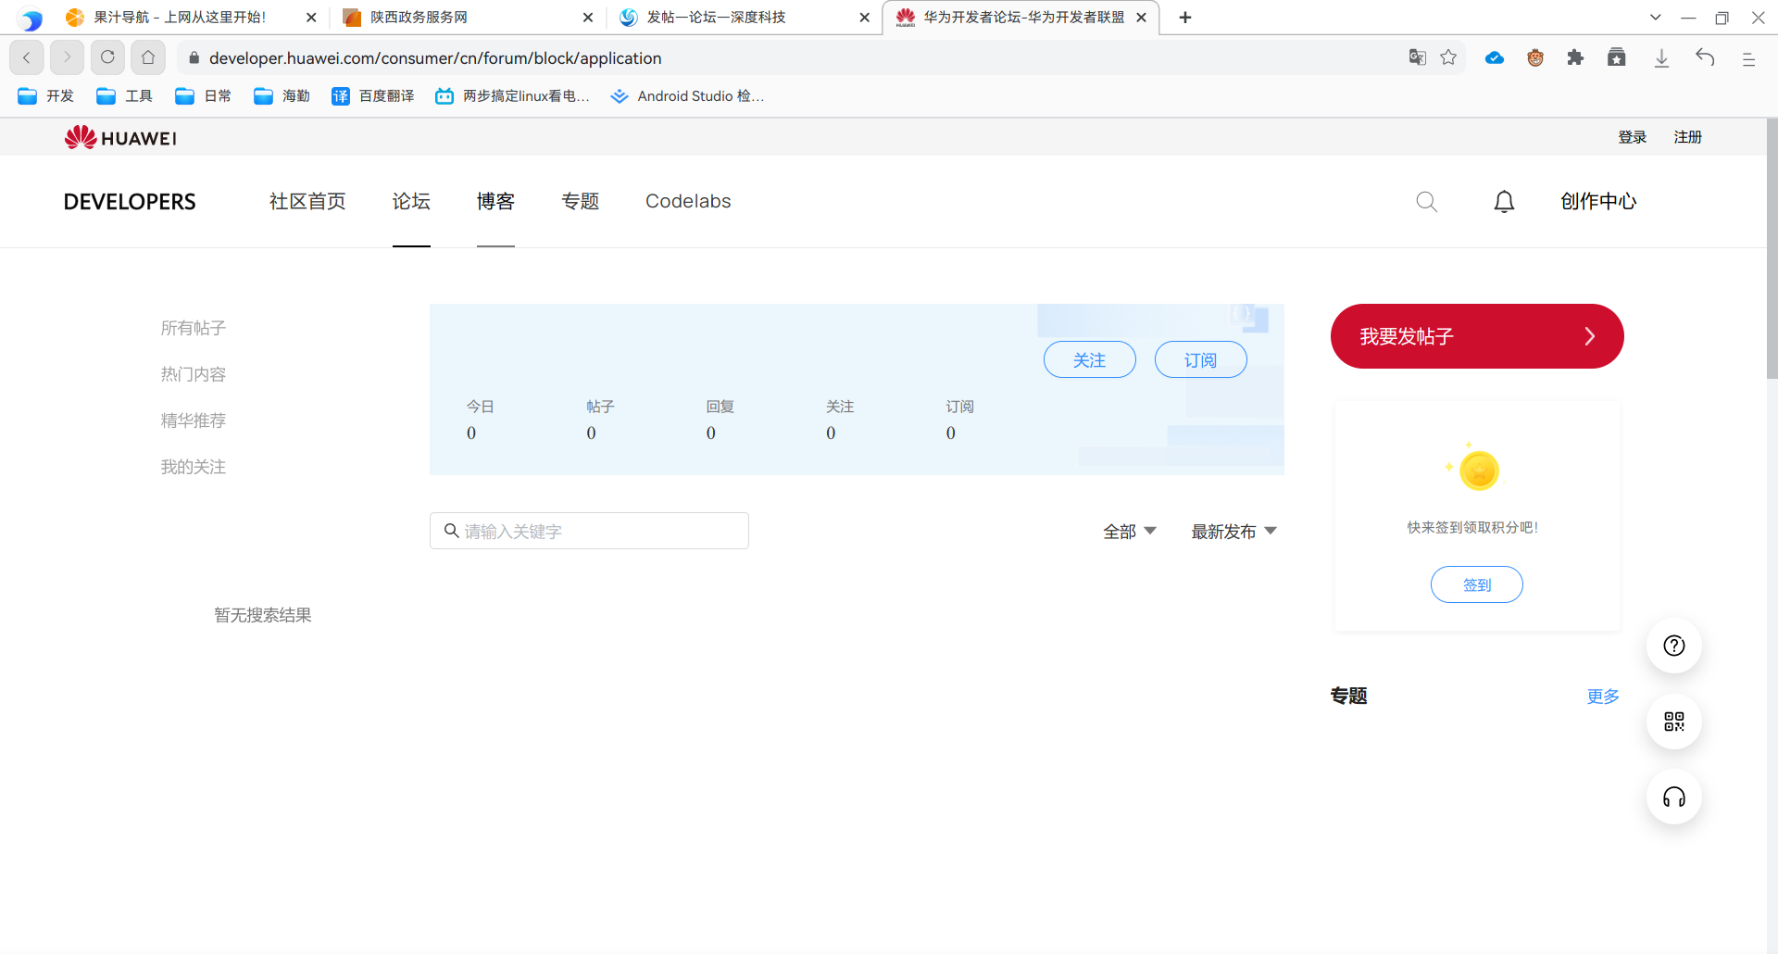This screenshot has height=954, width=1778.
Task: Click the browser forward arrow button
Action: click(67, 57)
